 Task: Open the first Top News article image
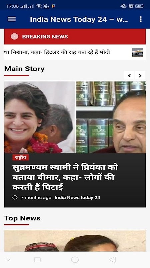pyautogui.click(x=75, y=241)
